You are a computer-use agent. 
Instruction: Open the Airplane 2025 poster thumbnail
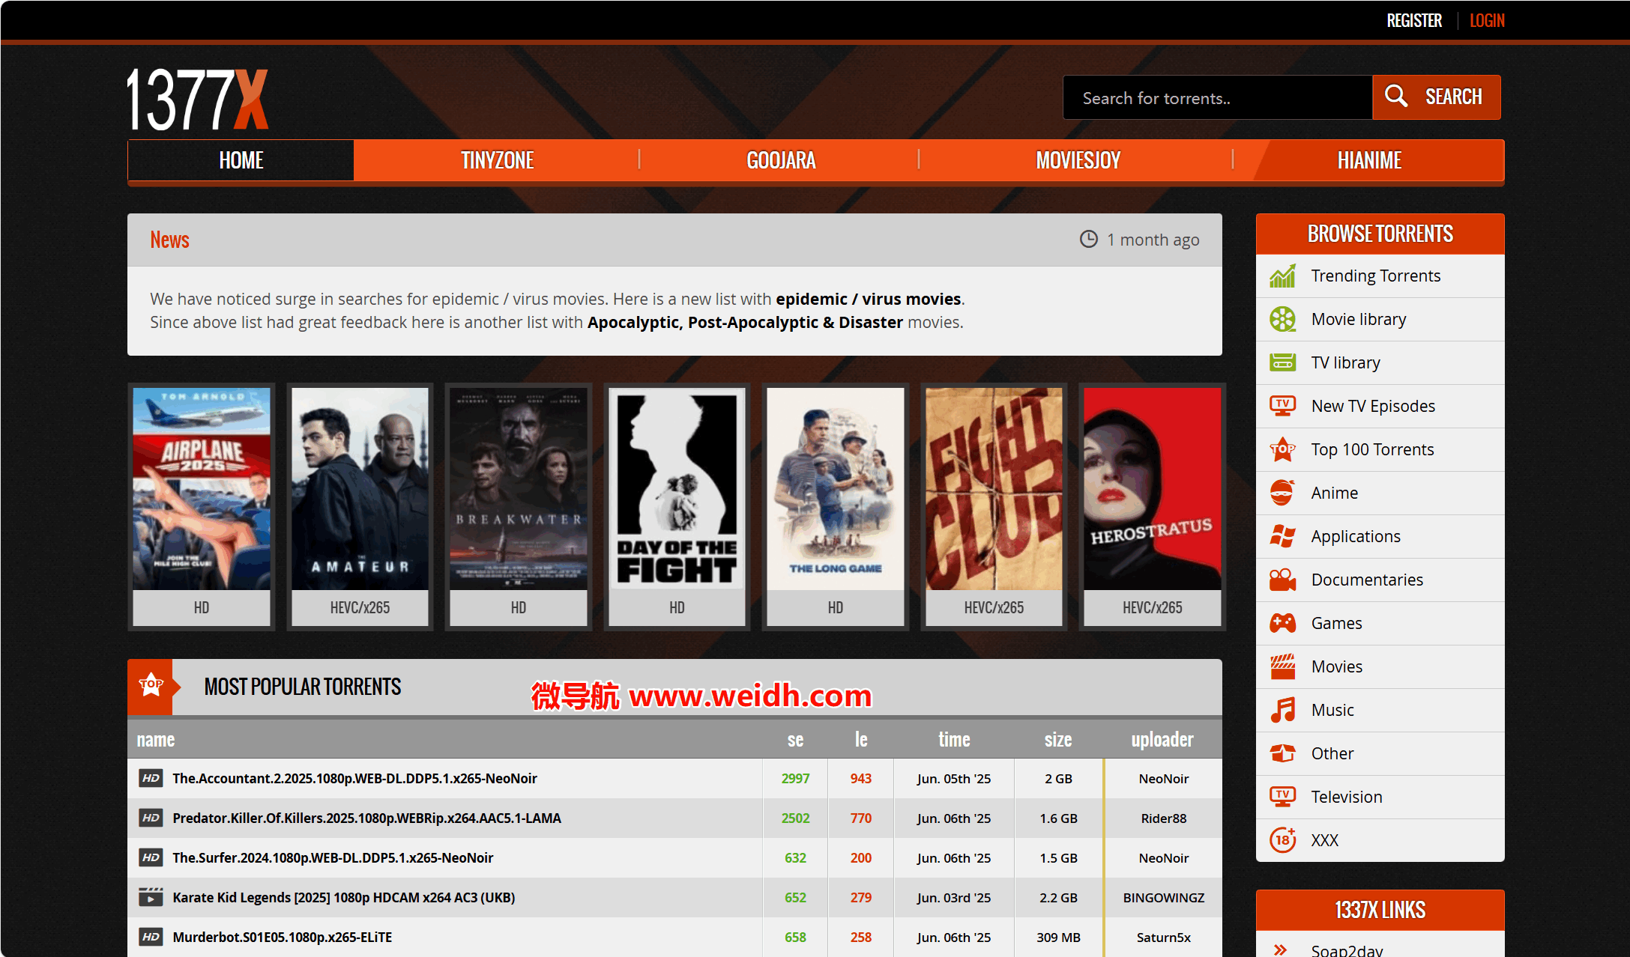click(x=202, y=488)
